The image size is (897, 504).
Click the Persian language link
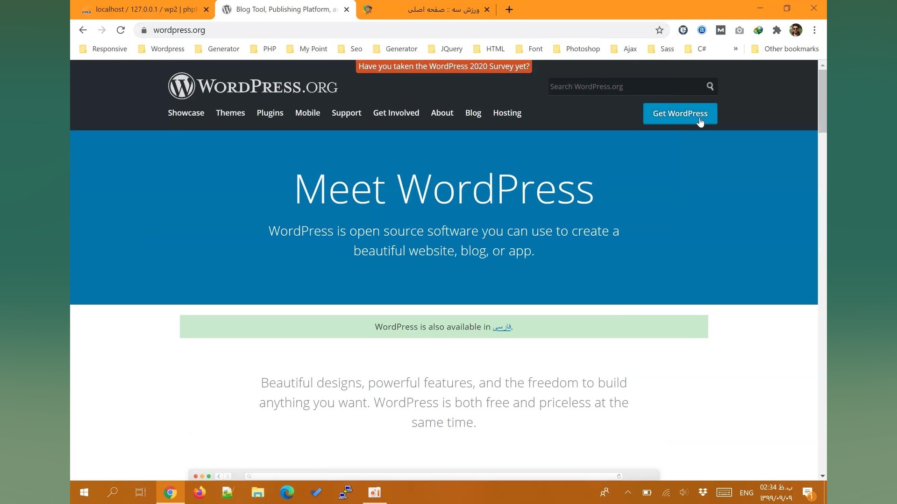point(502,327)
